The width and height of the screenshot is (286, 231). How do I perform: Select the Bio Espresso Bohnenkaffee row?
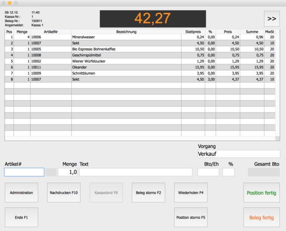[126, 49]
